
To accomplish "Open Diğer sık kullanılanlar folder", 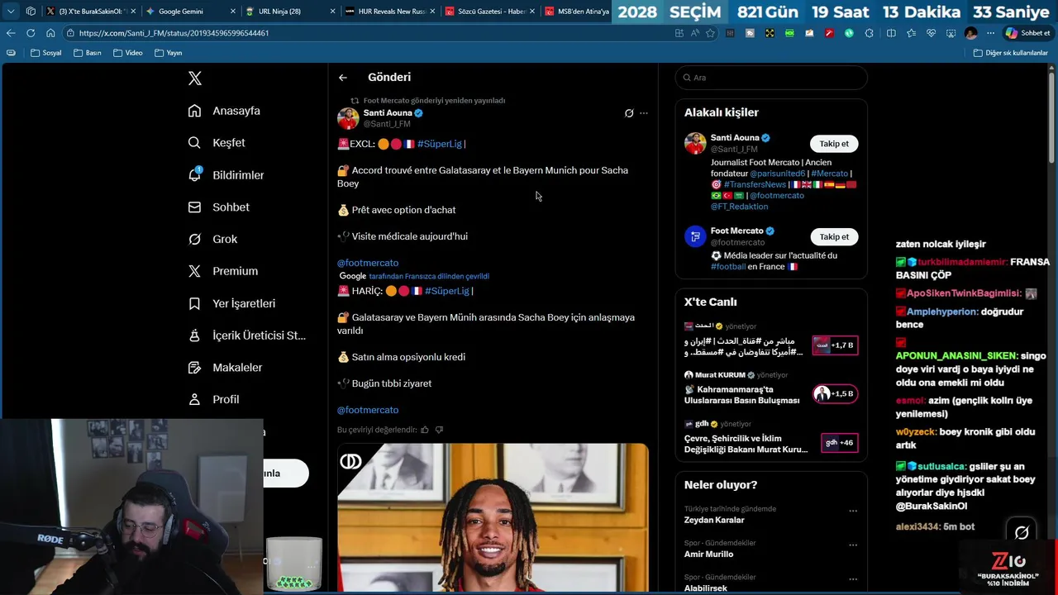I will [x=1010, y=53].
